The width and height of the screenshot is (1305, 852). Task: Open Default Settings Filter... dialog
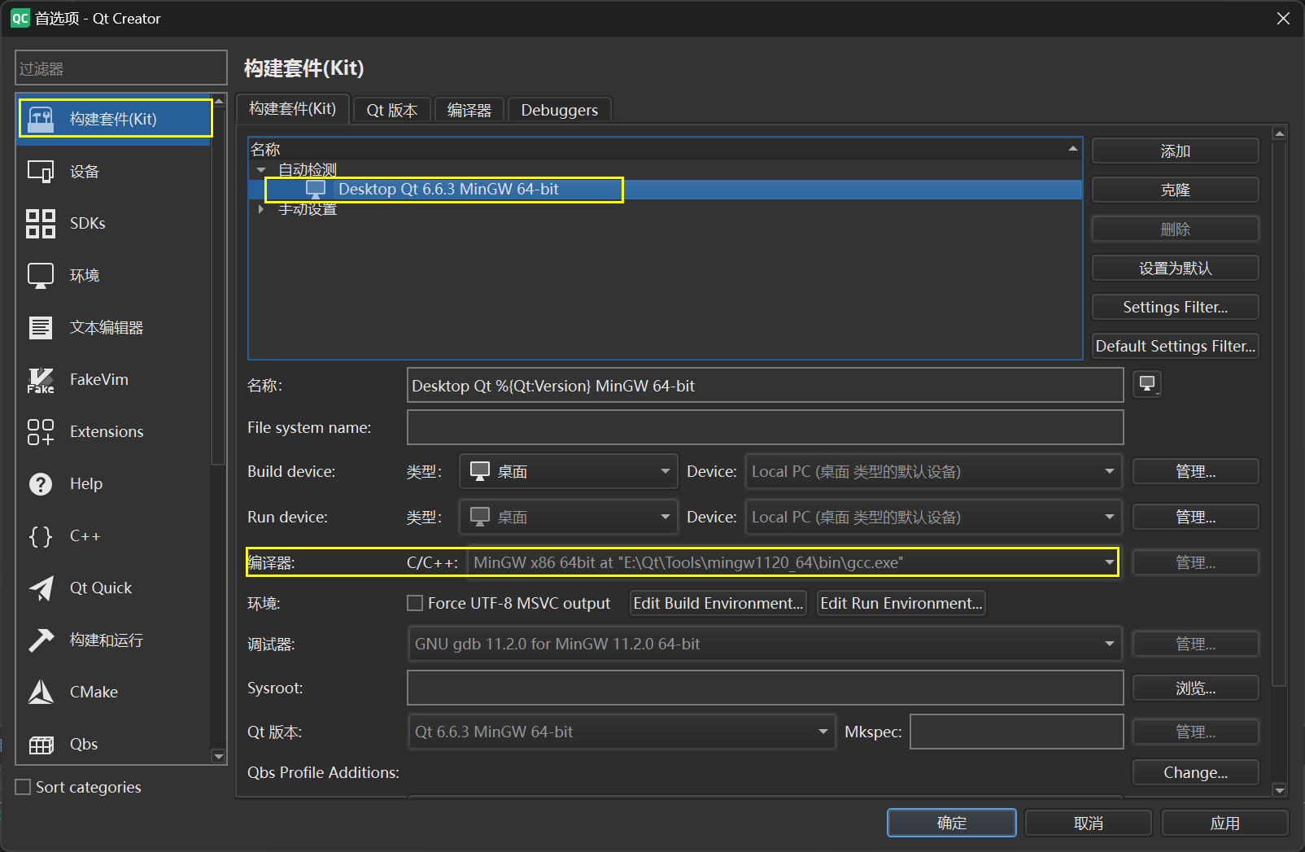pos(1176,346)
